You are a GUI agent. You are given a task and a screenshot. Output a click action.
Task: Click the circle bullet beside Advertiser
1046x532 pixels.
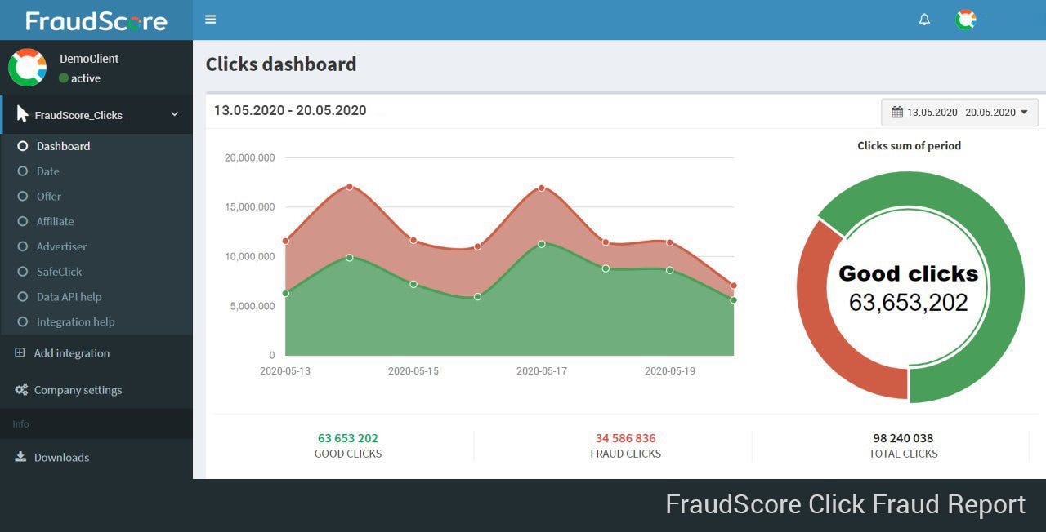[x=23, y=246]
